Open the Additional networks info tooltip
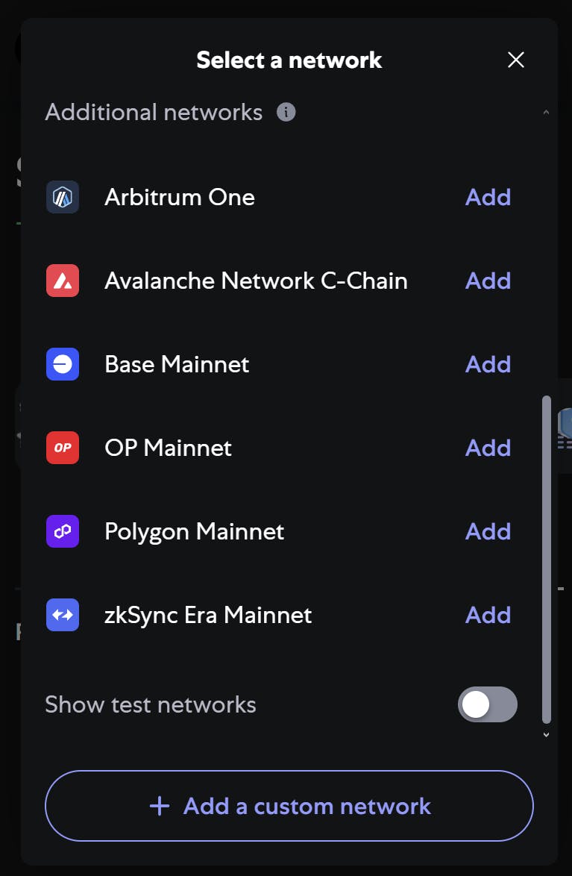 click(x=286, y=112)
